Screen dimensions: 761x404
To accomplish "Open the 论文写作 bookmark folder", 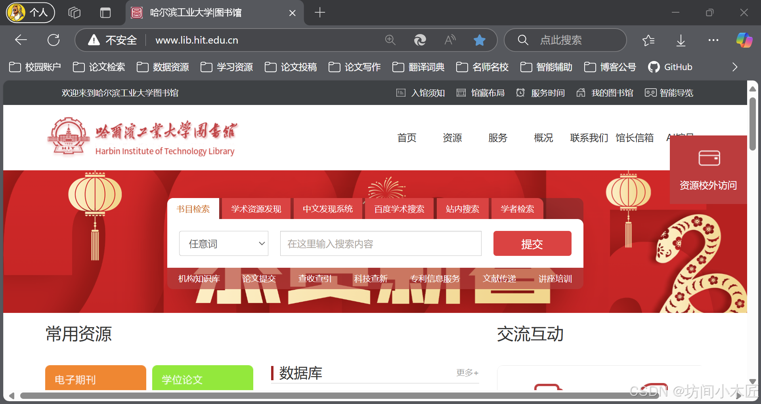I will pos(354,67).
